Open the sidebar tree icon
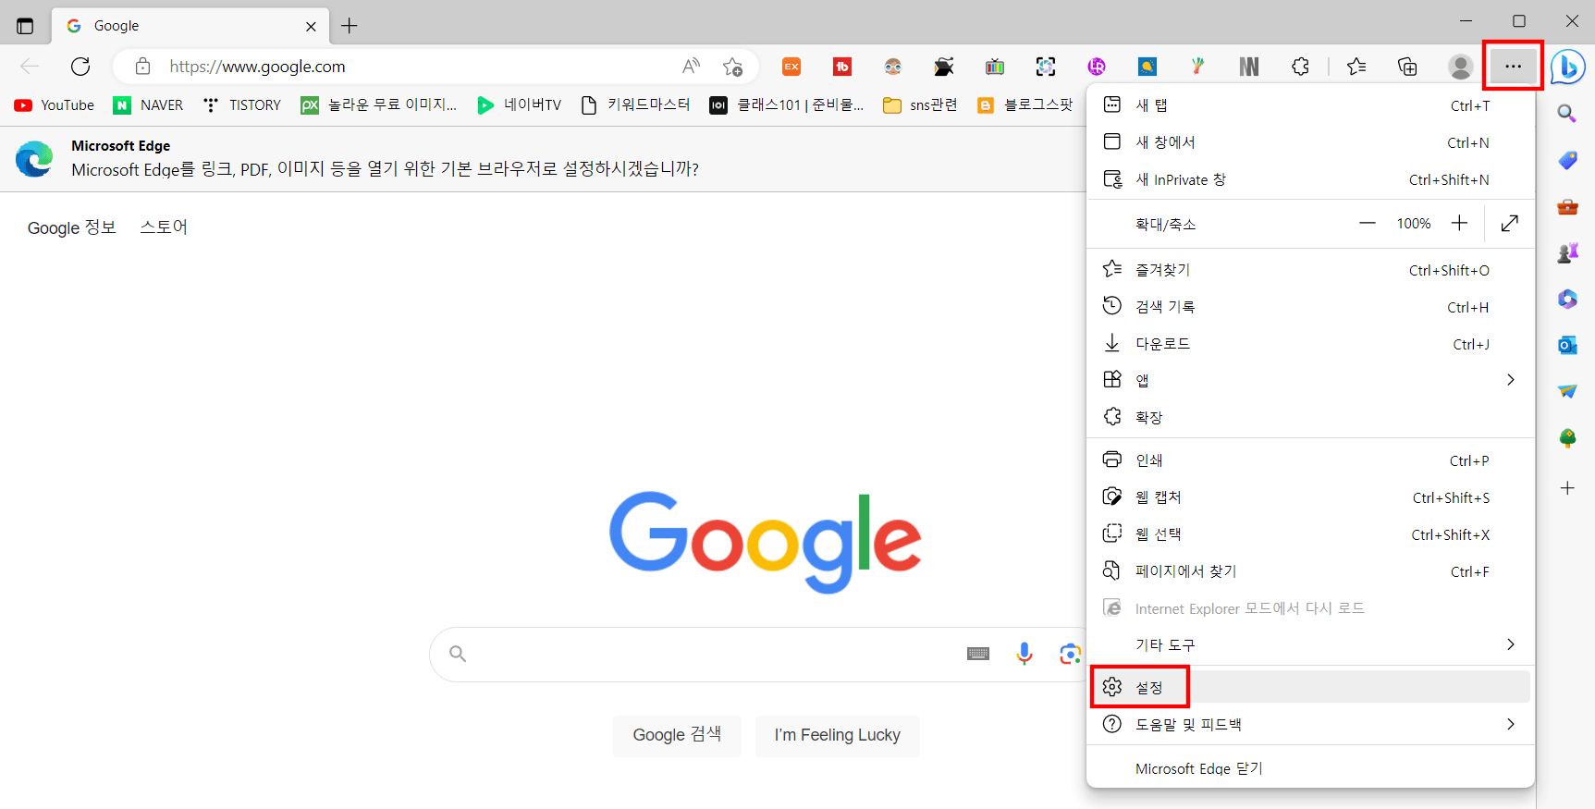 [1567, 438]
